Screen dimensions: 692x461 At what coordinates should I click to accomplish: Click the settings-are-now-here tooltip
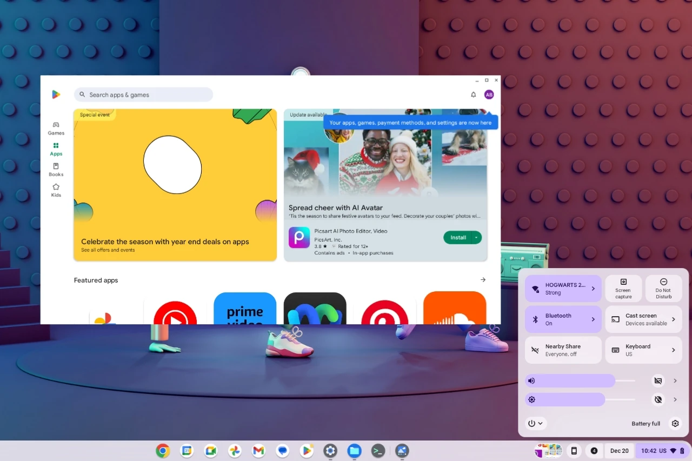pyautogui.click(x=410, y=123)
